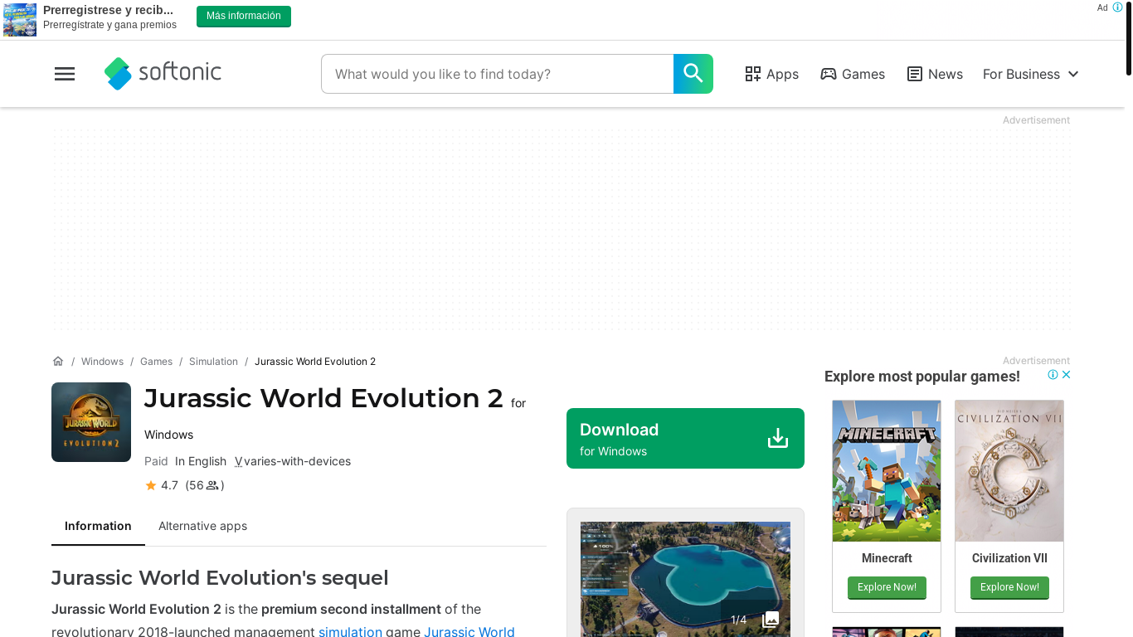
Task: Go to Simulation breadcrumb
Action: tap(213, 362)
